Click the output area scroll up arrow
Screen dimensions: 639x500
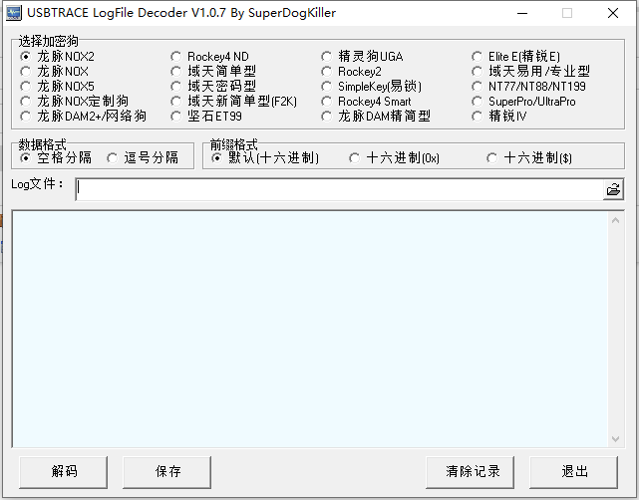615,221
